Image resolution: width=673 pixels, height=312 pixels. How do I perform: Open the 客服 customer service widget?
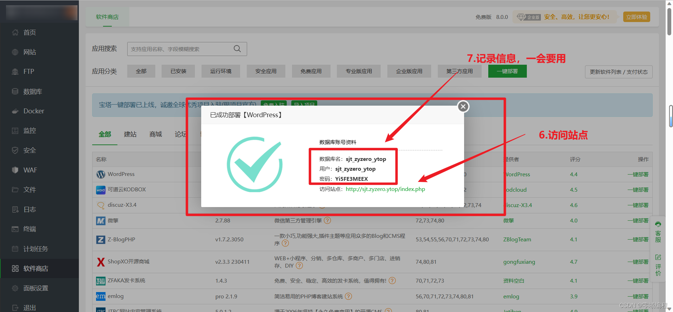(x=658, y=232)
